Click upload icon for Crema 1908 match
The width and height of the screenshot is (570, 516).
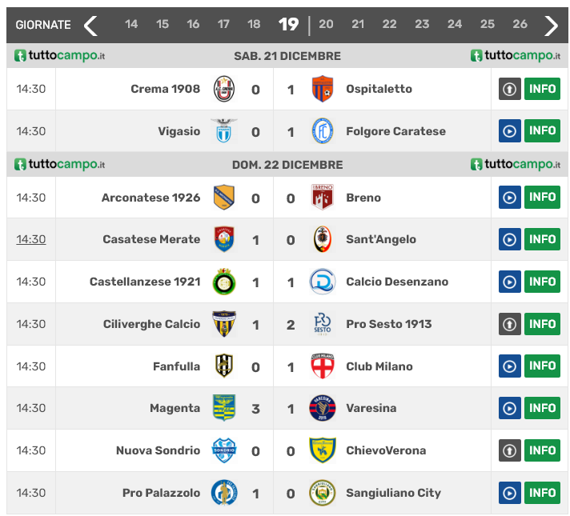pos(510,89)
